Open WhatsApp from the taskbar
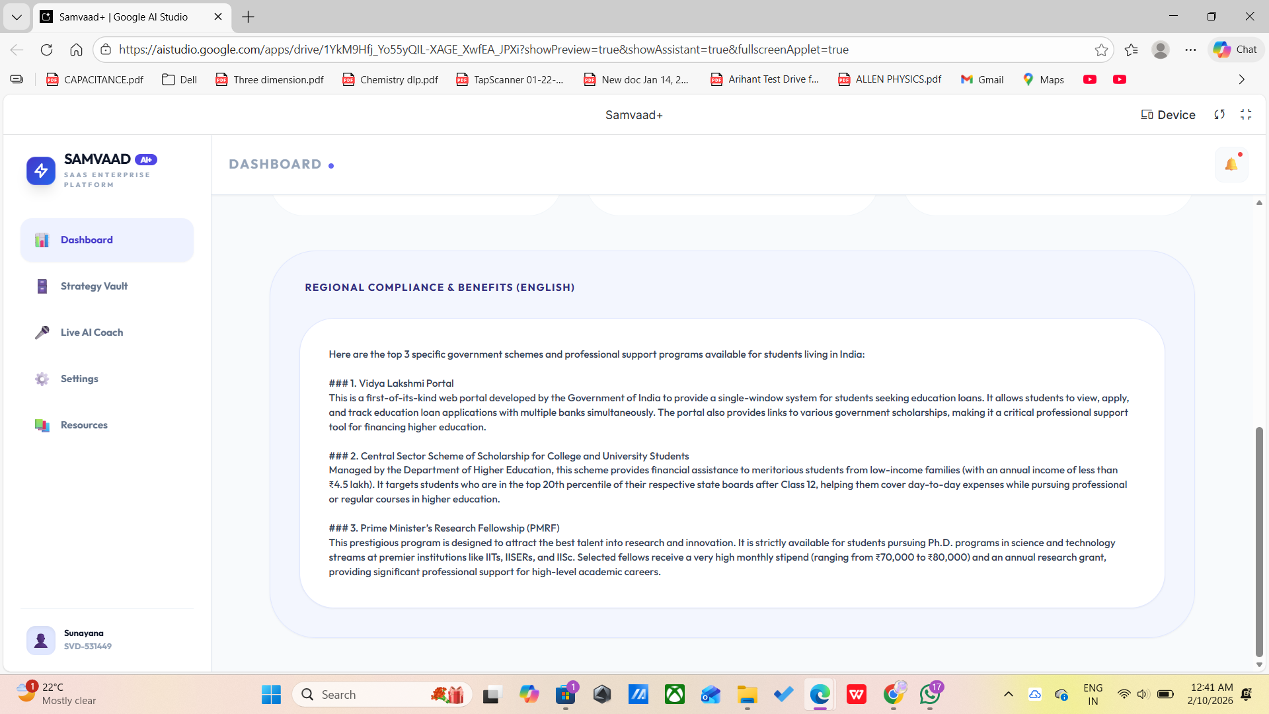The height and width of the screenshot is (714, 1269). 930,694
